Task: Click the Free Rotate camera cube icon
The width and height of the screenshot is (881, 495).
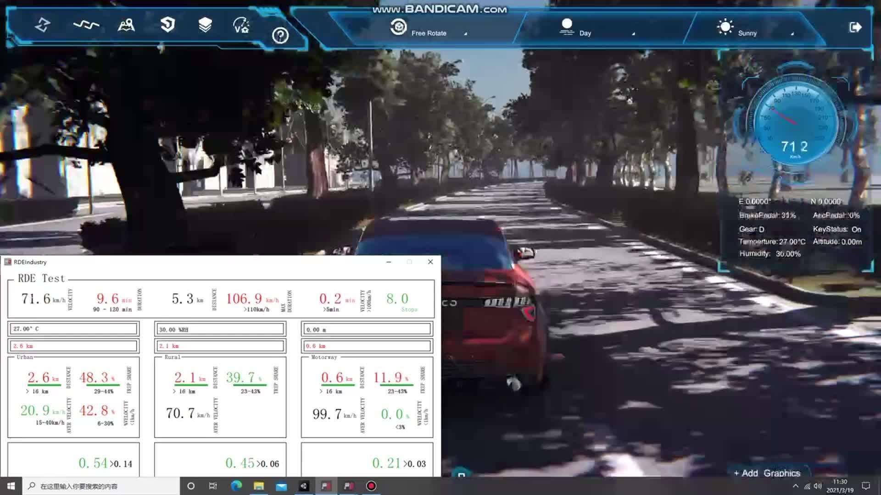Action: pos(398,27)
